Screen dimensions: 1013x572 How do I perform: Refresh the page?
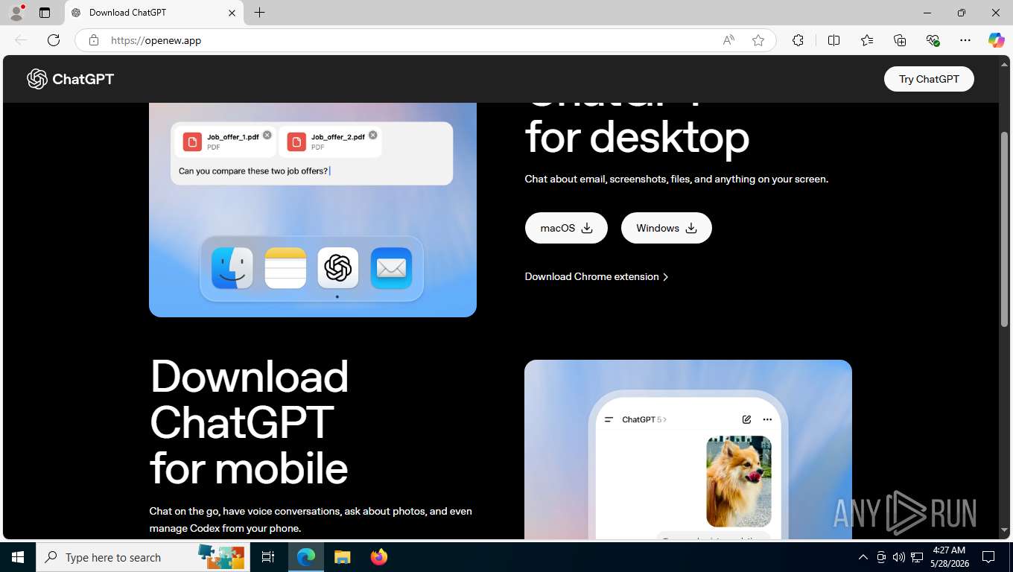coord(54,40)
